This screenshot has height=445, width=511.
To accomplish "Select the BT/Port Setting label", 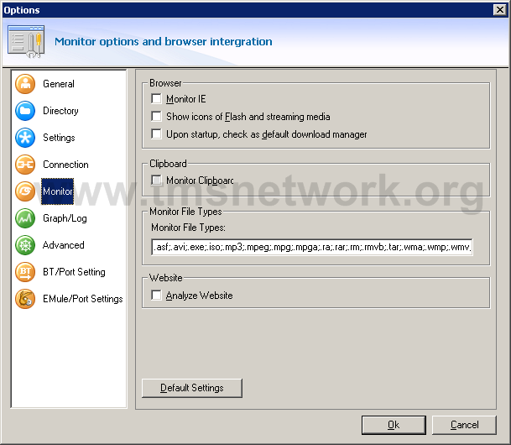I will click(x=74, y=272).
